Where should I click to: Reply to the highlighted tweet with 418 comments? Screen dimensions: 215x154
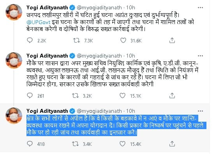point(30,144)
